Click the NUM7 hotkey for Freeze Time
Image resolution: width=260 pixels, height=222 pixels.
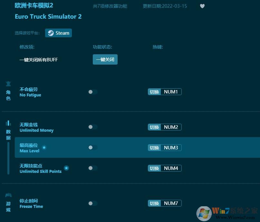tap(165, 203)
